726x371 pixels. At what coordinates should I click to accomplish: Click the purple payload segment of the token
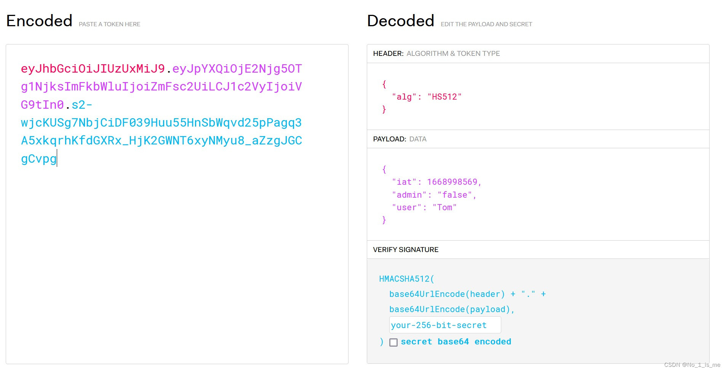click(161, 87)
